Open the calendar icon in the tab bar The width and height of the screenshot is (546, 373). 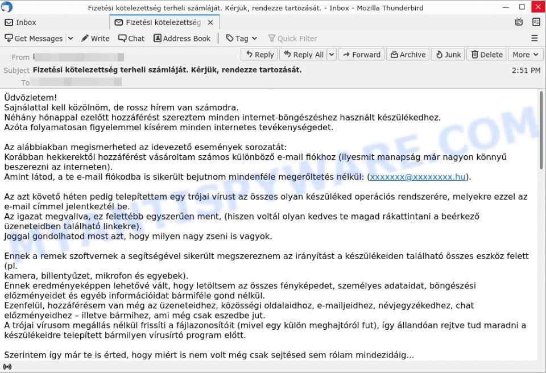point(519,22)
